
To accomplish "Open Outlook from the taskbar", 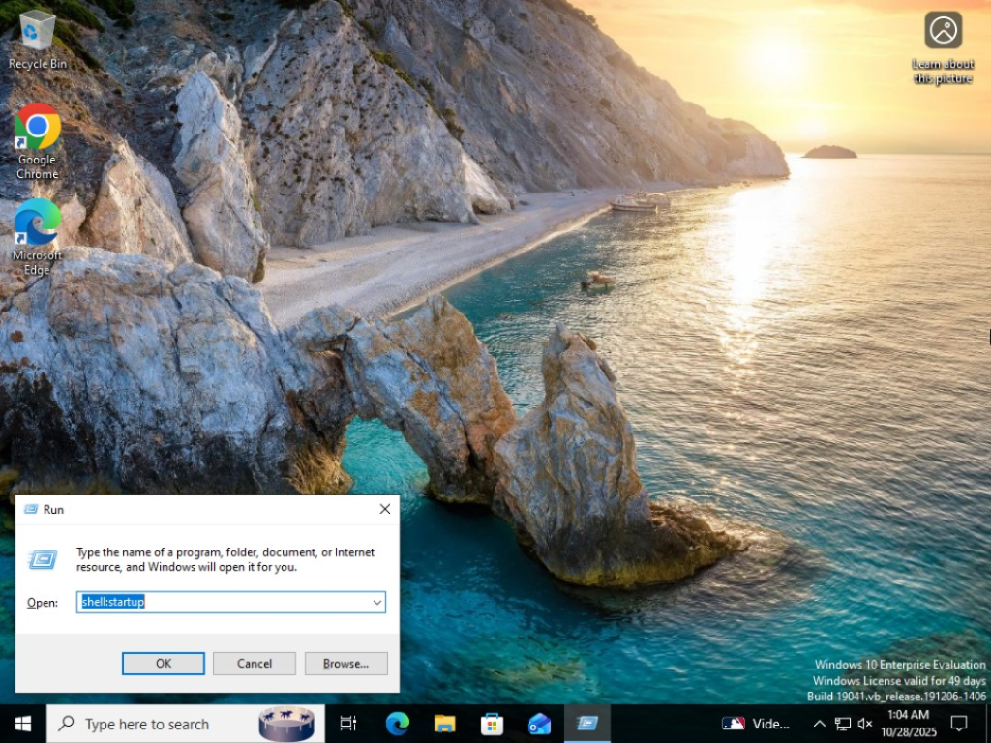I will coord(539,724).
